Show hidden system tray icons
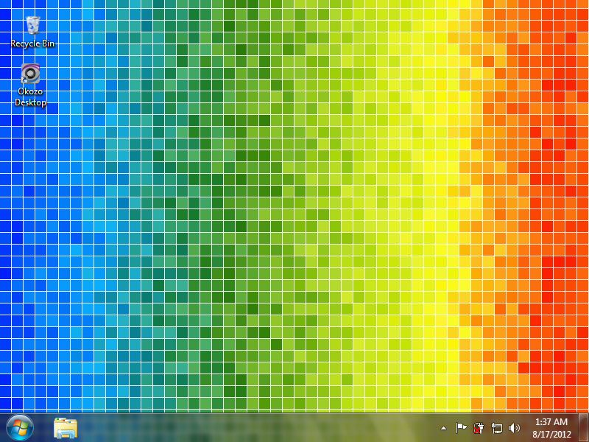Image resolution: width=589 pixels, height=442 pixels. tap(444, 428)
